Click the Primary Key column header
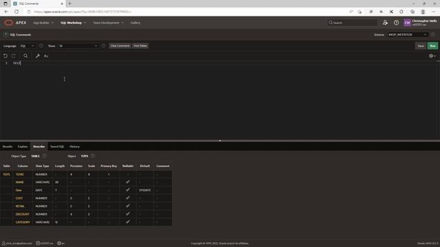Viewport: 440px width, 247px height. (109, 166)
